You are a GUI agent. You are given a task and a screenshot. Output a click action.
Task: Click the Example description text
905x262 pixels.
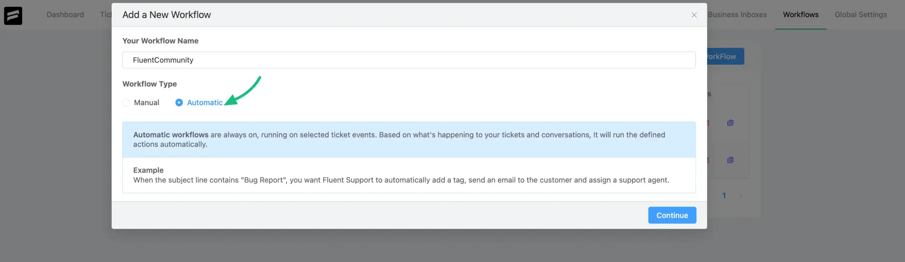click(x=401, y=180)
